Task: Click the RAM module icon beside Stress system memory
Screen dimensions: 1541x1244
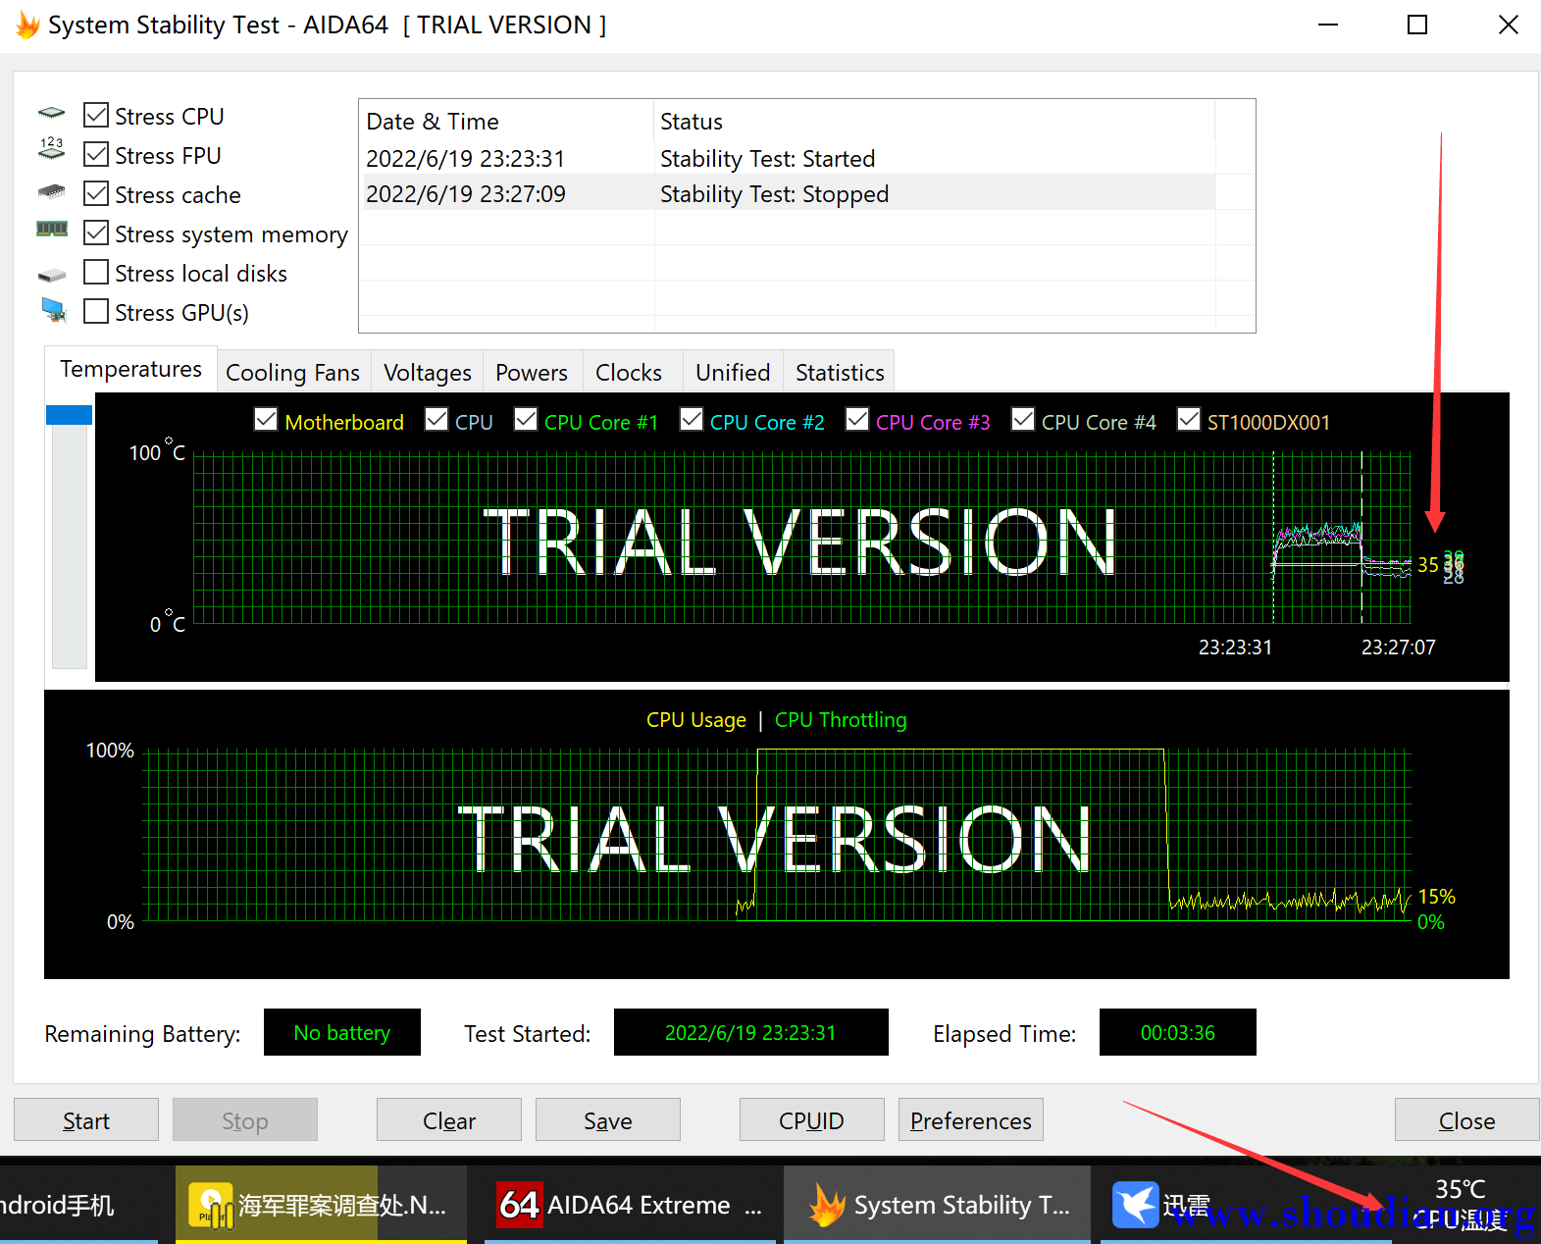Action: (52, 229)
